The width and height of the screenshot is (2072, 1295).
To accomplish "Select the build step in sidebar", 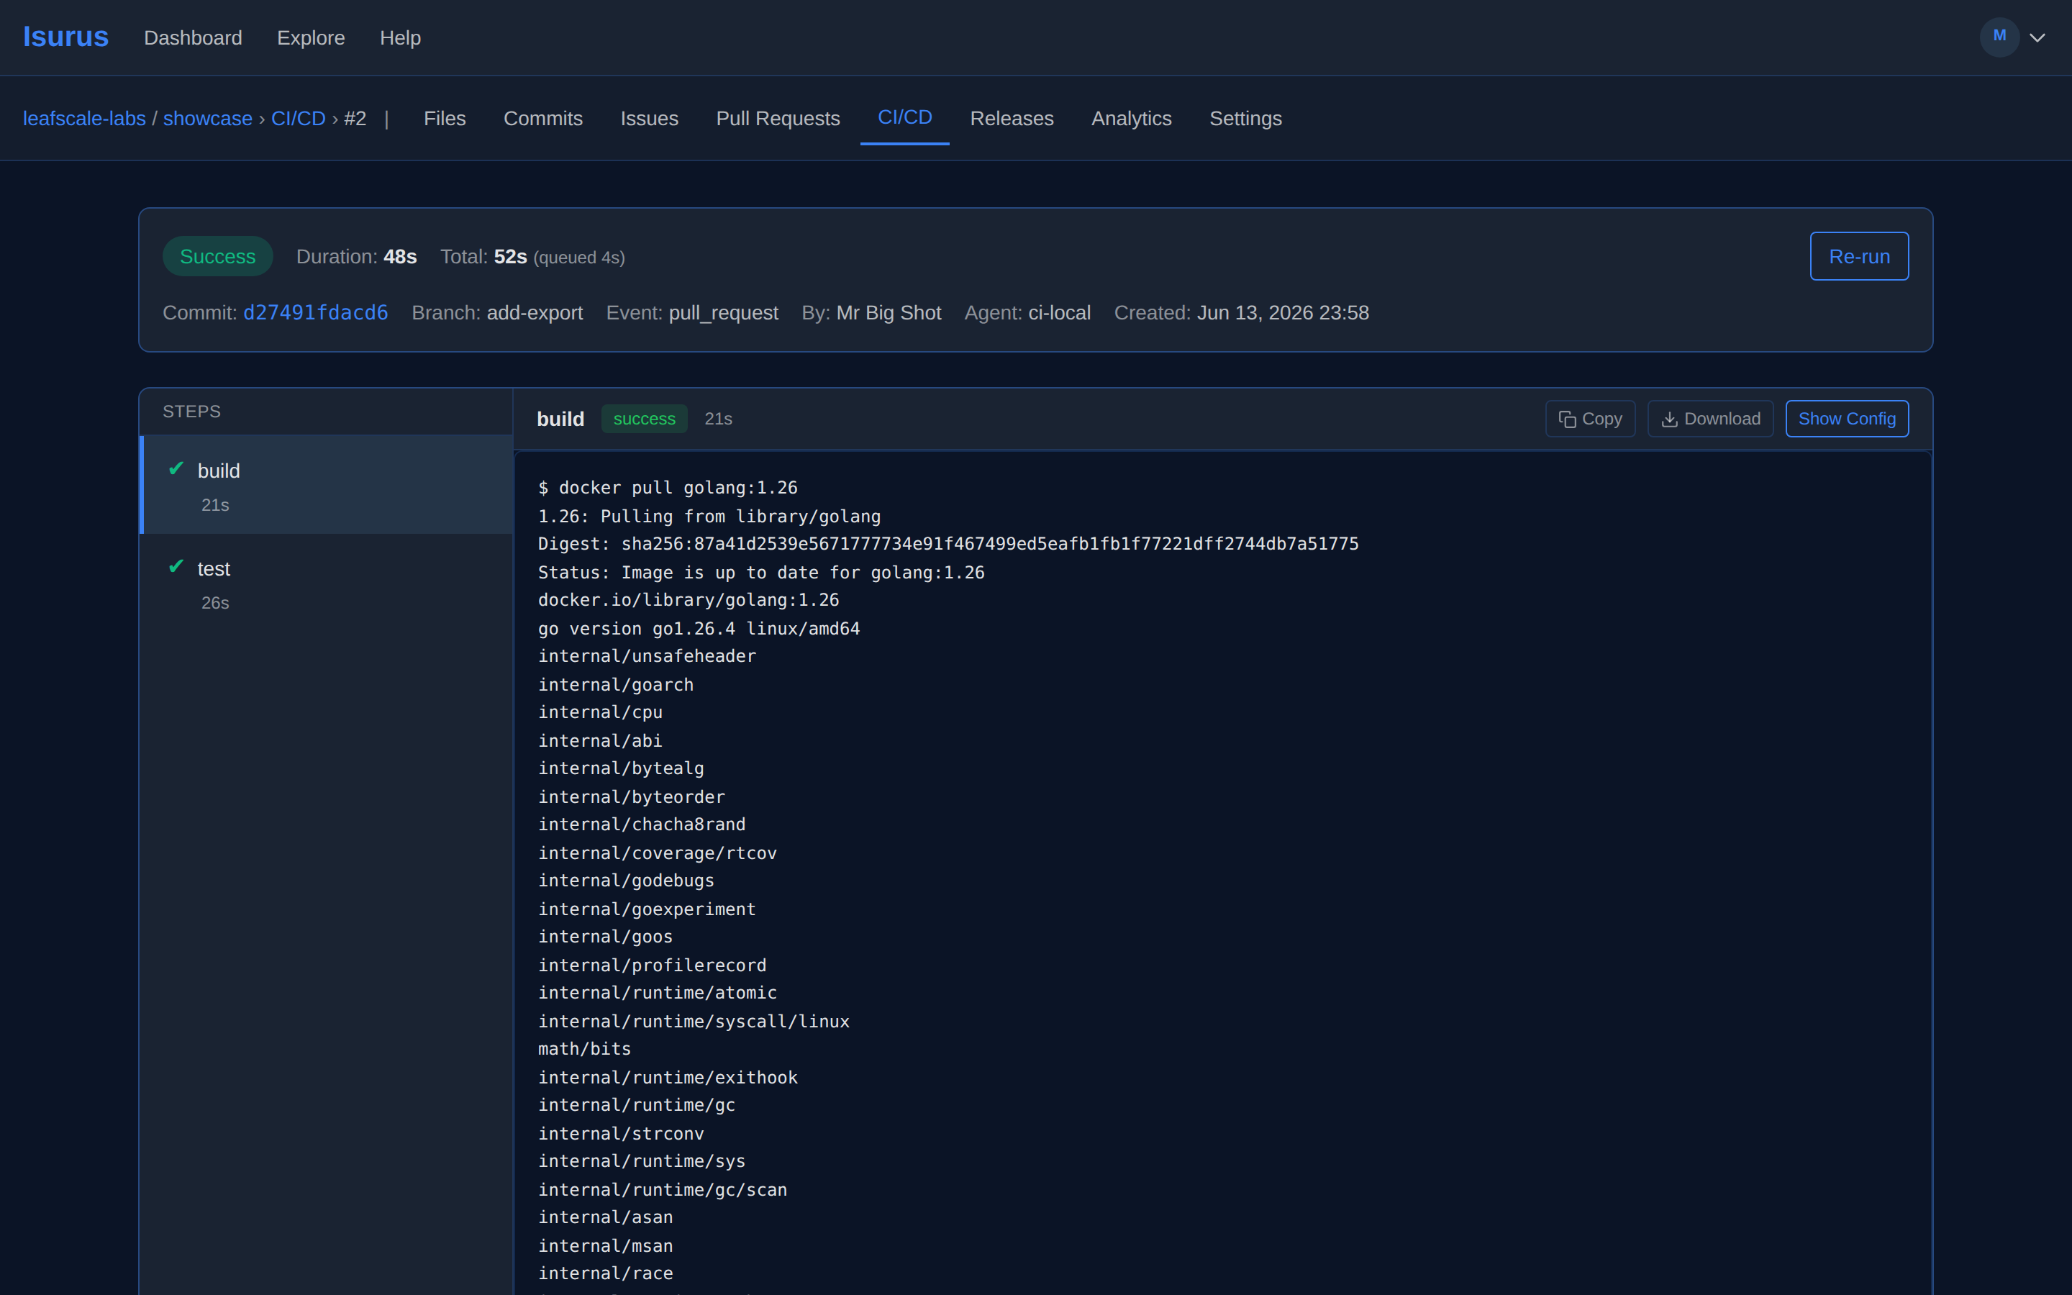I will [x=327, y=485].
